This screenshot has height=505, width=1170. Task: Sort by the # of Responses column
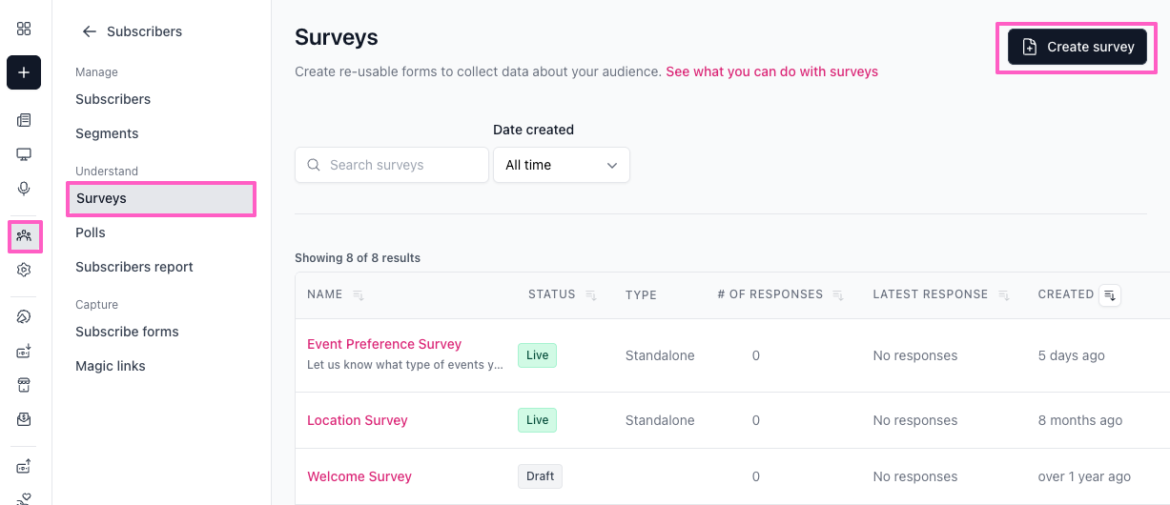coord(838,295)
